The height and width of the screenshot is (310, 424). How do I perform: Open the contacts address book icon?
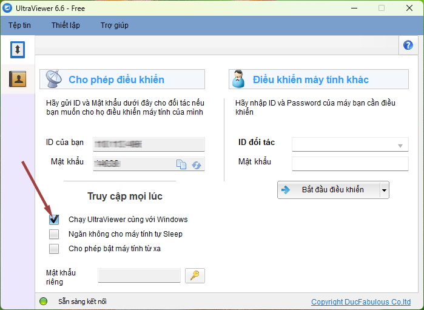[x=17, y=79]
